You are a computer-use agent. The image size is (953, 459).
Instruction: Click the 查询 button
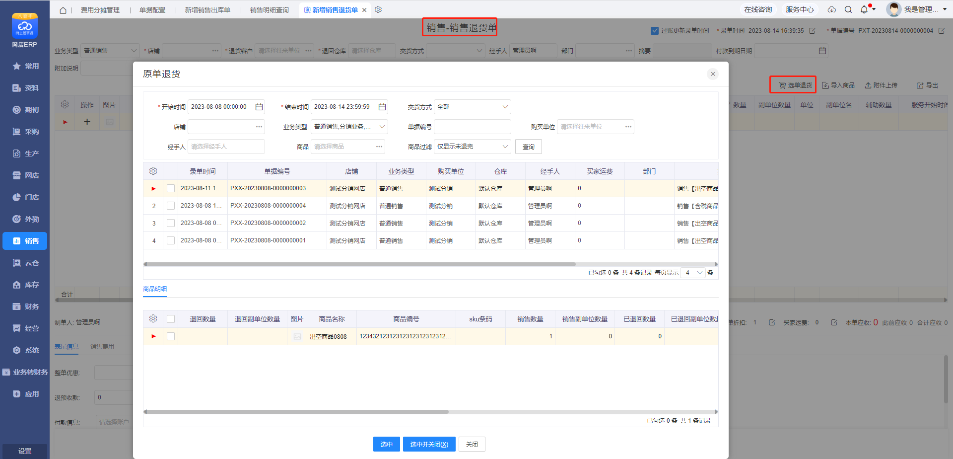point(529,147)
